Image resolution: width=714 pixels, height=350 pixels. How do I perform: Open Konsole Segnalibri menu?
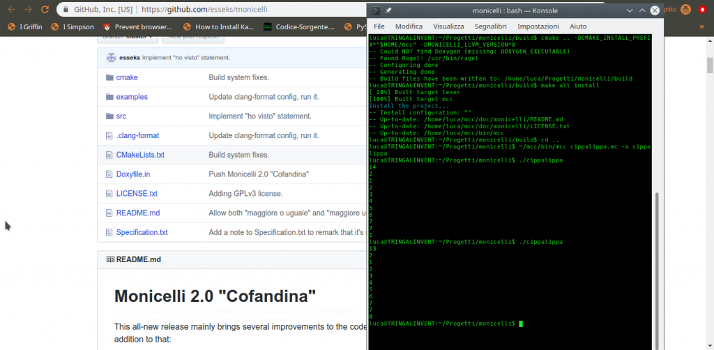[491, 26]
